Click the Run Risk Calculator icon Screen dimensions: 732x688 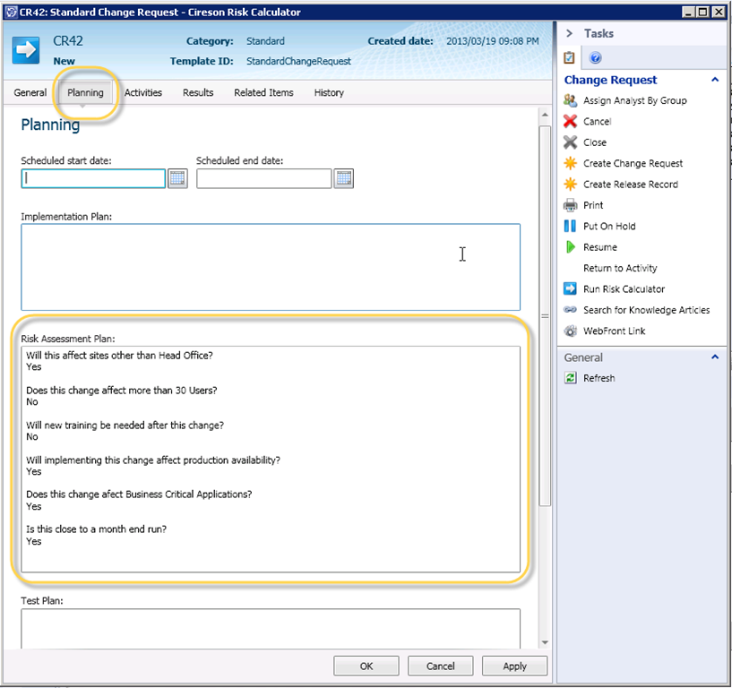(570, 288)
